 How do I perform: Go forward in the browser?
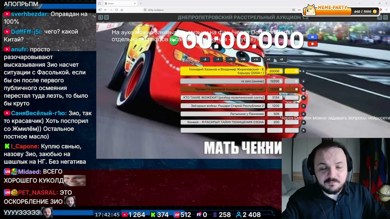(111, 10)
